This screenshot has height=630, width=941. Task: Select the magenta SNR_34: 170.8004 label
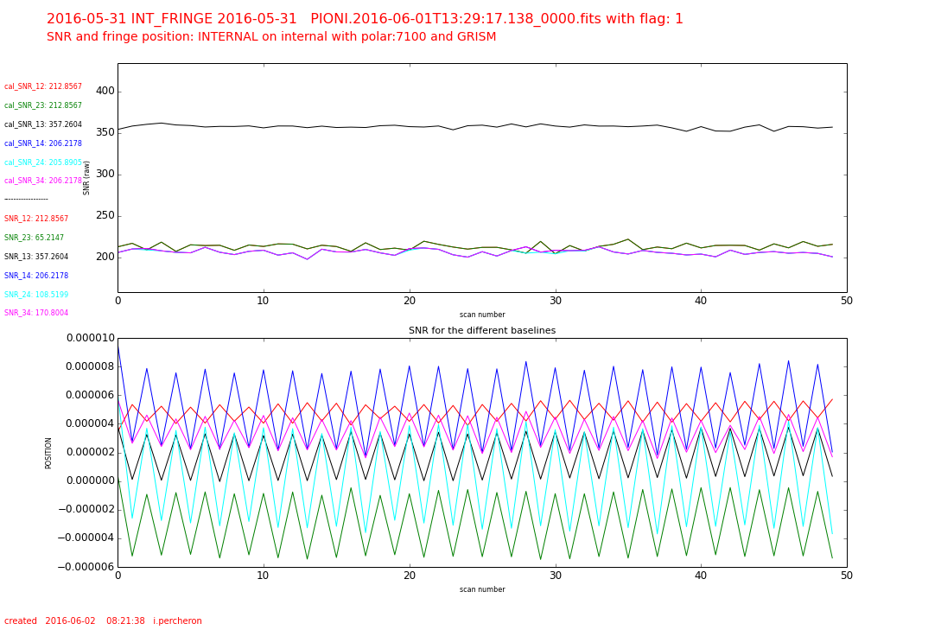[36, 313]
